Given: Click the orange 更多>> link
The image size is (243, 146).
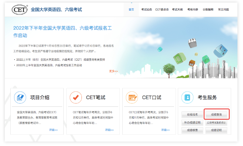Looking at the screenshot, I should tap(113, 71).
